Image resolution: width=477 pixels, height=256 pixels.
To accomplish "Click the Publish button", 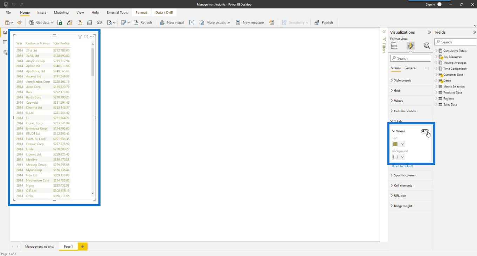I will [x=324, y=22].
